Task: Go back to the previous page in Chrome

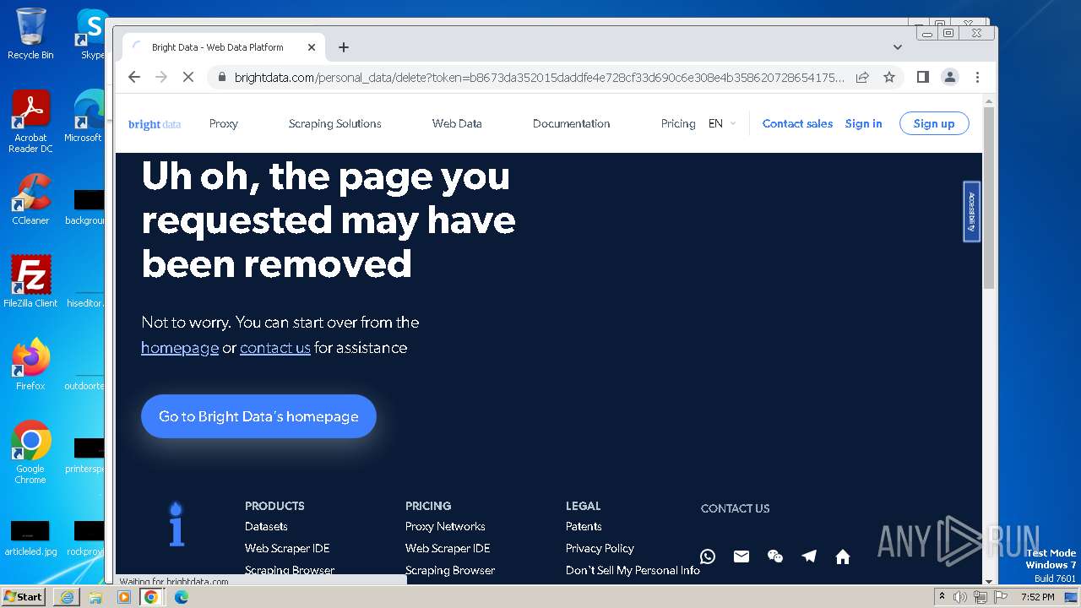Action: pos(134,77)
